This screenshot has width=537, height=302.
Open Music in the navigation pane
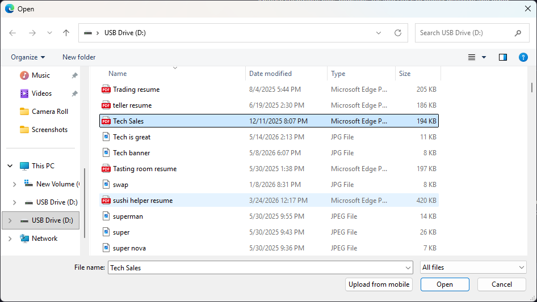tap(41, 75)
